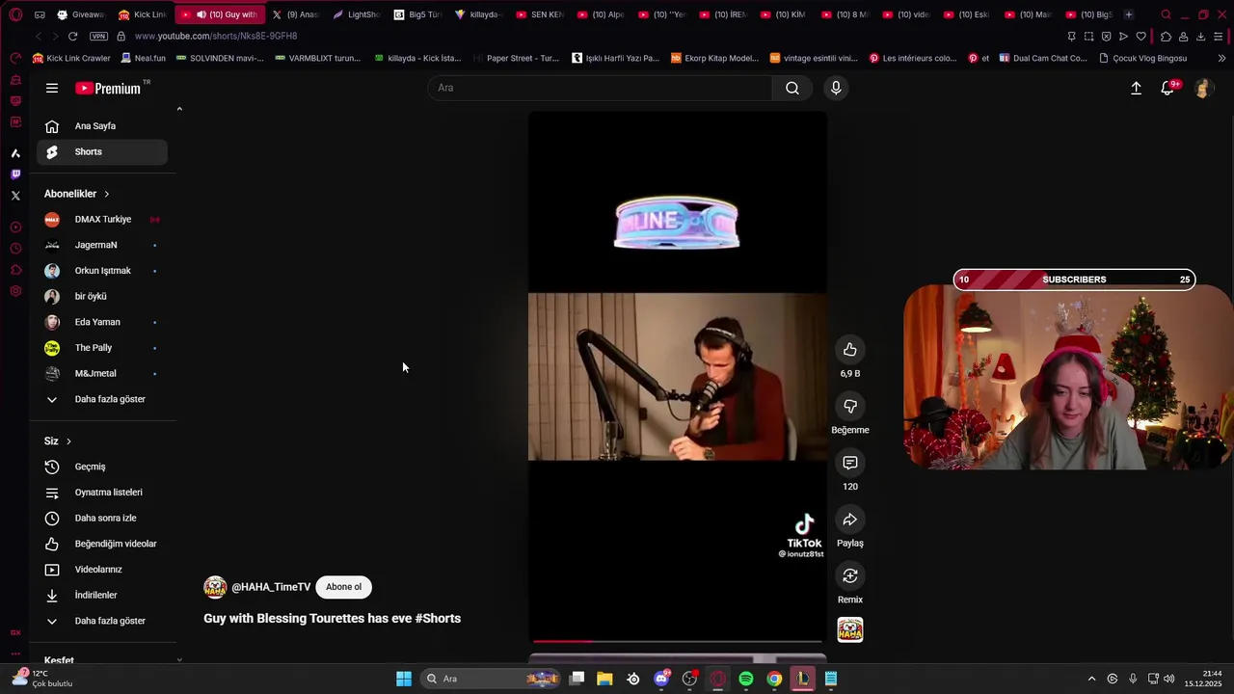
Task: Select Shorts in sidebar
Action: click(x=102, y=151)
